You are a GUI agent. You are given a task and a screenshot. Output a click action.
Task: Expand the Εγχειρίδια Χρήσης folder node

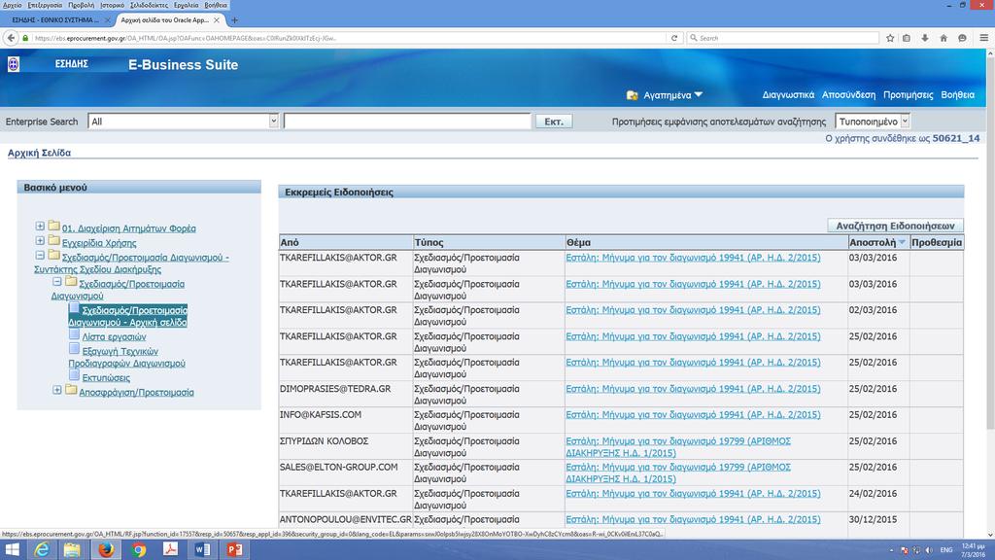(x=40, y=241)
